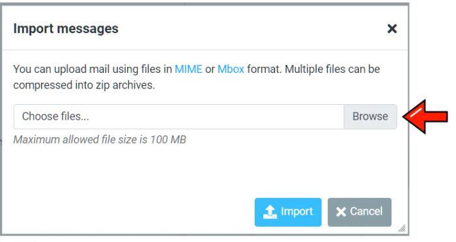Click the Import messages dialog title
This screenshot has width=456, height=242.
[x=66, y=29]
